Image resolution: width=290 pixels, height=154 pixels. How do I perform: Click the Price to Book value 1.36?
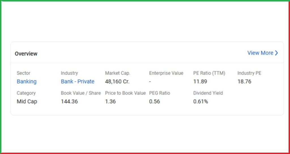[x=110, y=102]
